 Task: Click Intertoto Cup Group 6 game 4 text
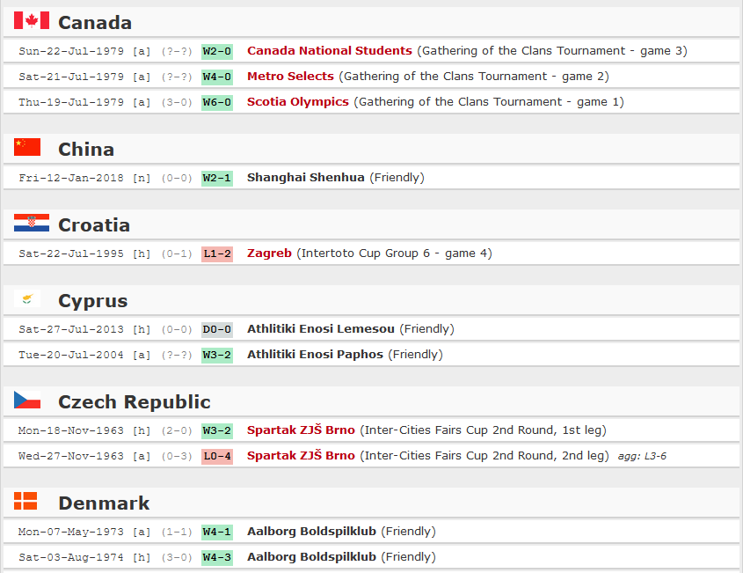click(x=394, y=253)
